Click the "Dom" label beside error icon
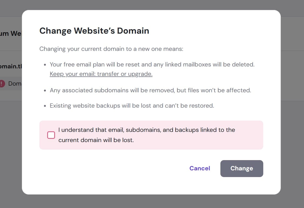Screen dimensions: 304x208 (15, 84)
